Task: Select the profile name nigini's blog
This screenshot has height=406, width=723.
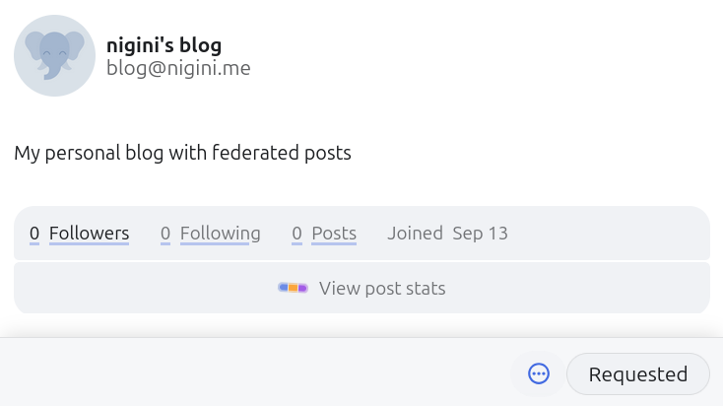Action: pyautogui.click(x=164, y=45)
